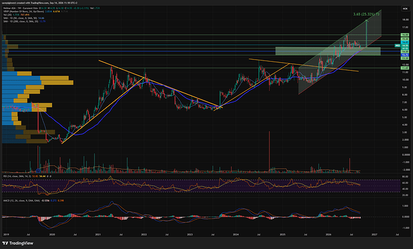The image size is (413, 249).
Task: Click the 20.00 value on the RSI scale
Action: (x=405, y=195)
